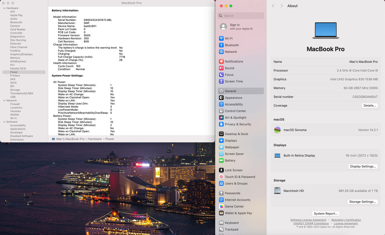Select Power in the Hardware list
The image size is (385, 235).
(x=24, y=72)
